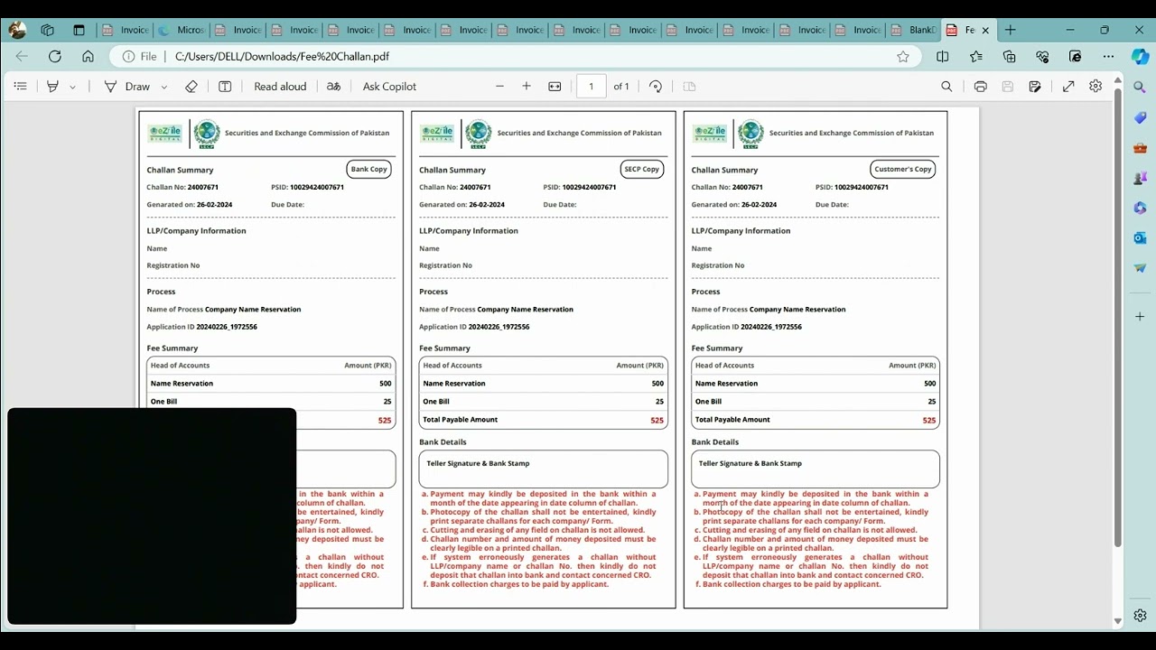This screenshot has width=1156, height=650.
Task: Open Split screen view
Action: click(x=943, y=56)
